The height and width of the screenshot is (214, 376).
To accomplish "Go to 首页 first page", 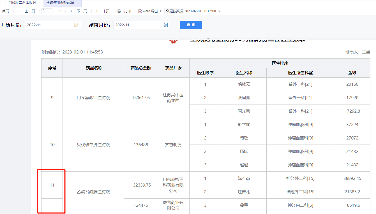I will pos(6,11).
